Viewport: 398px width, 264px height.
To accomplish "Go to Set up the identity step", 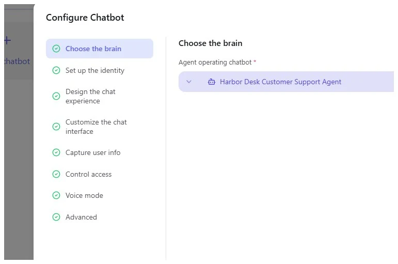I will tap(94, 70).
